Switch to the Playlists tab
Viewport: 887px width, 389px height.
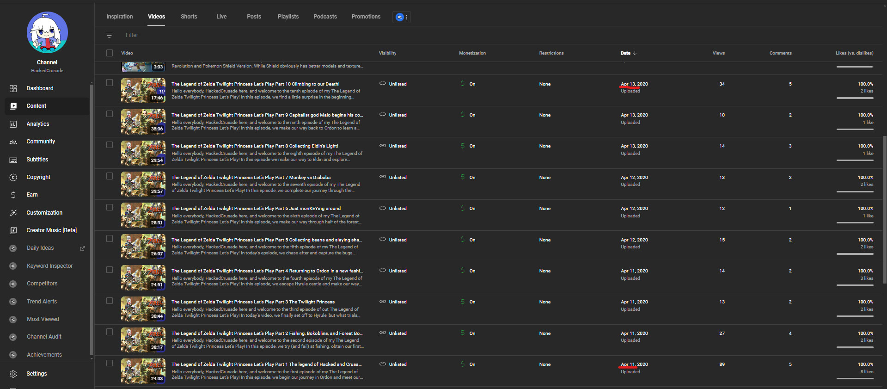[288, 17]
